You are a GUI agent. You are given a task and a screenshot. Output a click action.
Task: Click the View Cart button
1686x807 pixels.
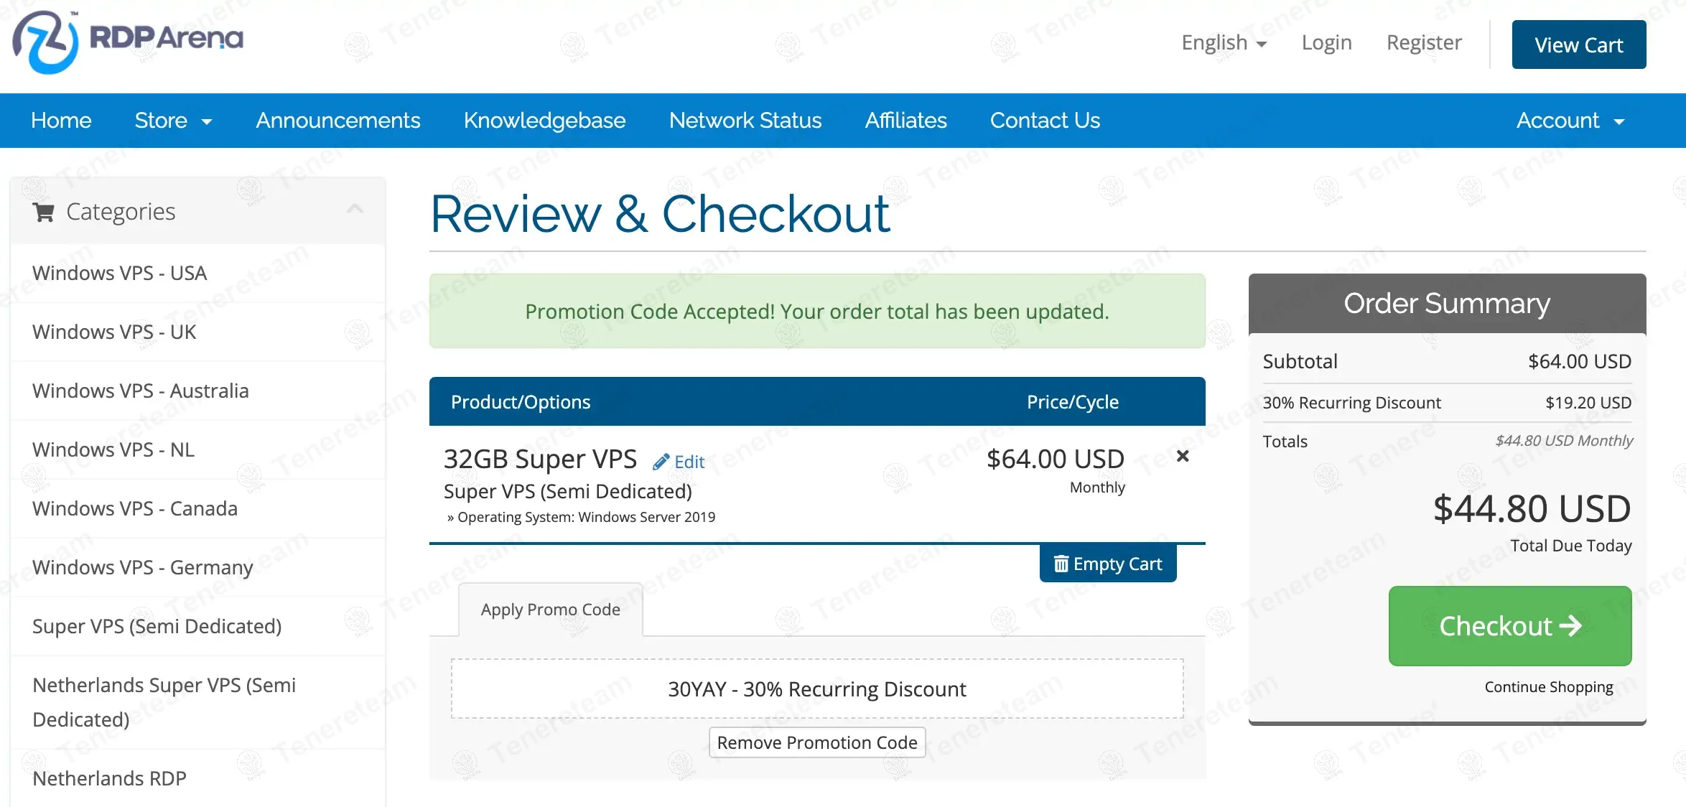pyautogui.click(x=1578, y=45)
